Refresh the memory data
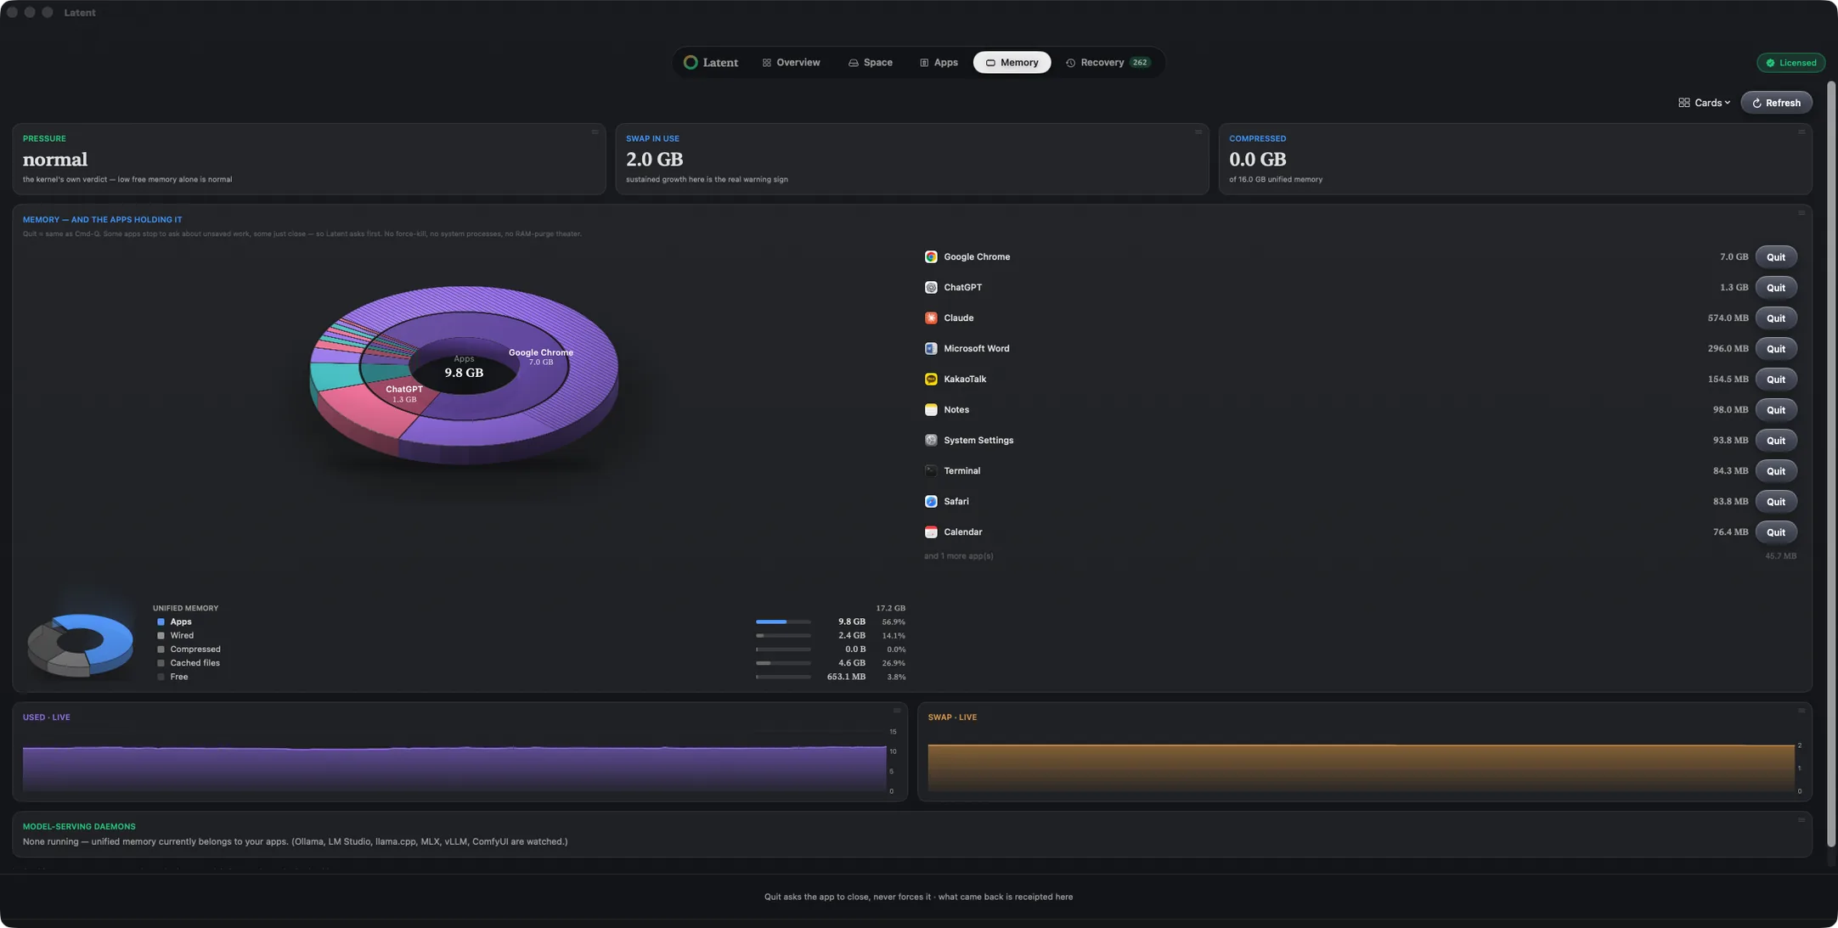 [1776, 103]
